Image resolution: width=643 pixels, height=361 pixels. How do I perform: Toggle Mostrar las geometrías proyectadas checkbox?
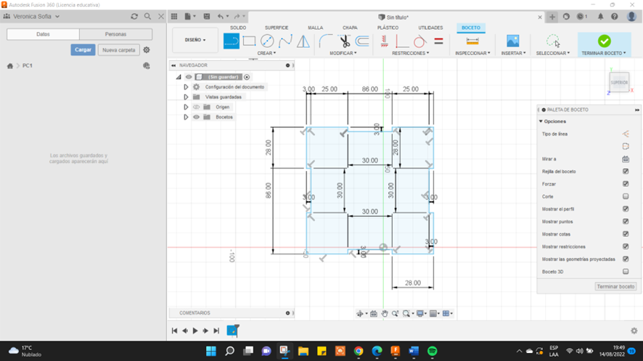coord(626,259)
